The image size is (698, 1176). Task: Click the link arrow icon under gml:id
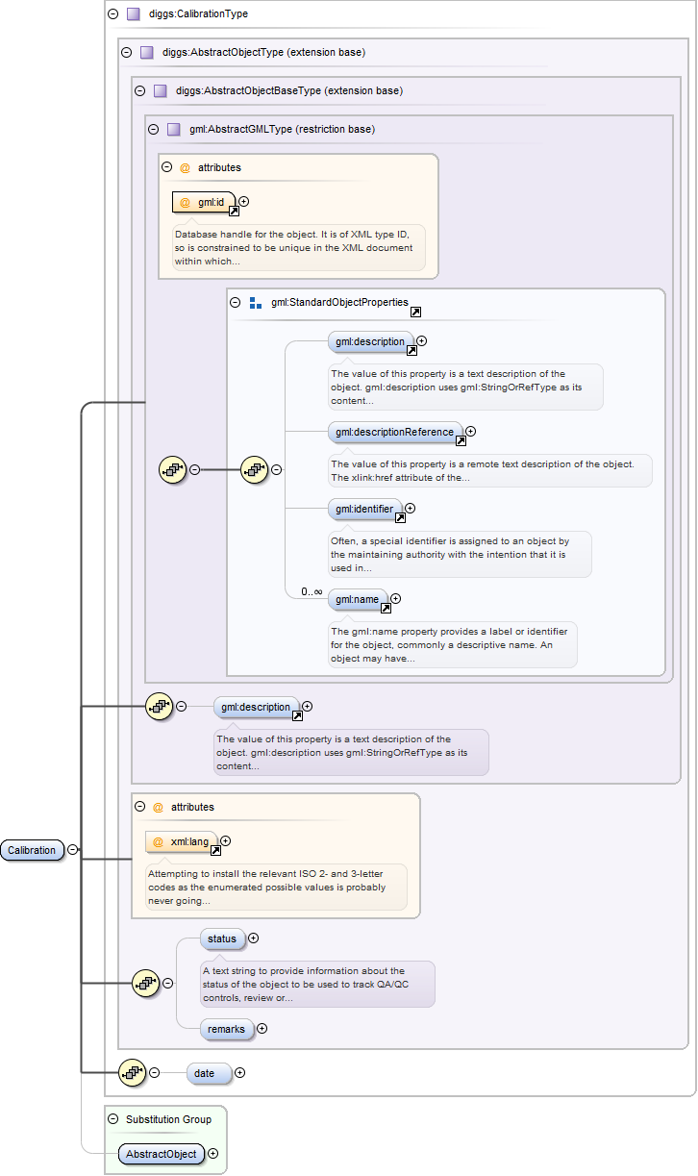point(234,210)
